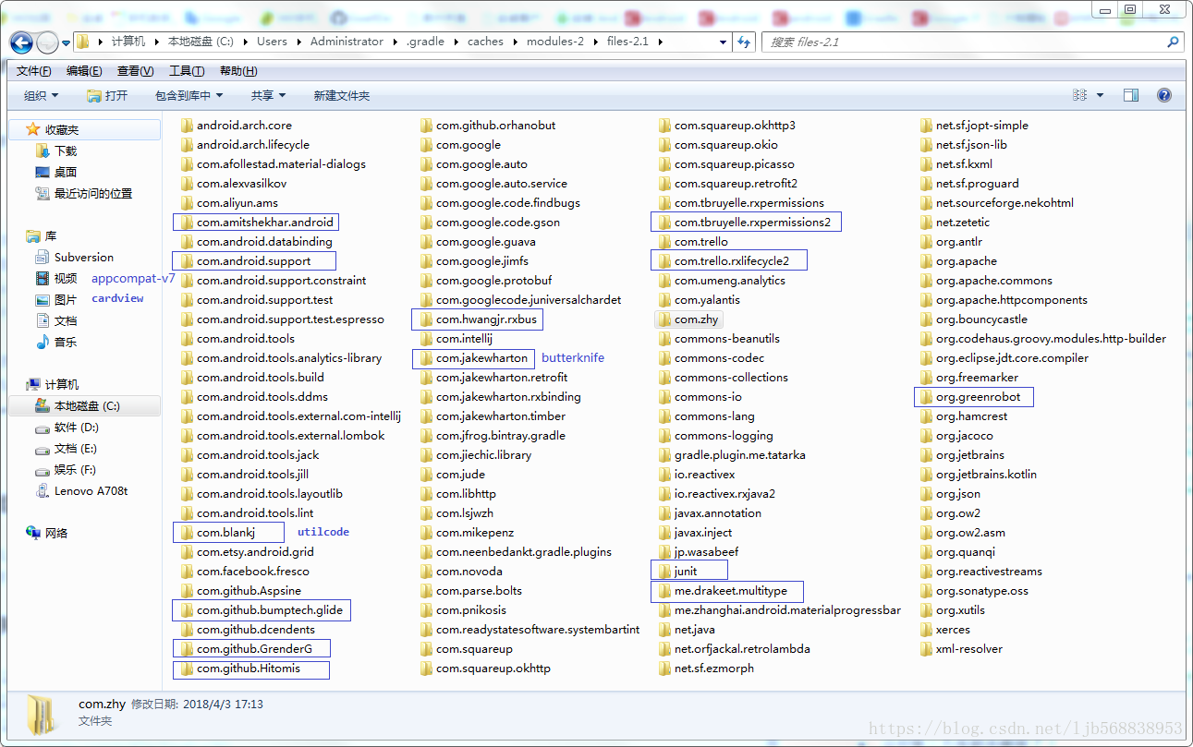
Task: Click the 打开 toolbar button
Action: coord(107,96)
